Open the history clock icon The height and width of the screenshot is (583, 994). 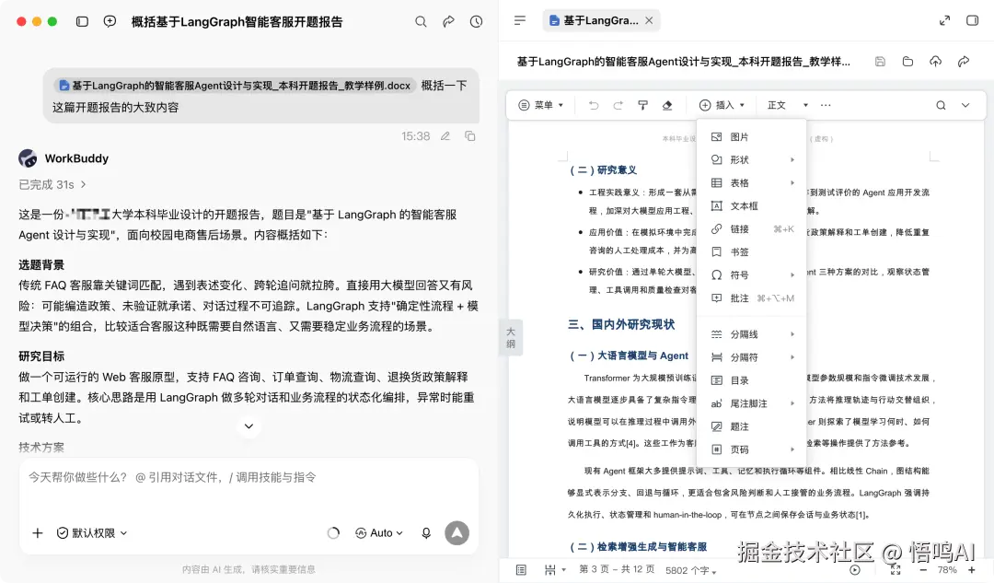(x=476, y=21)
